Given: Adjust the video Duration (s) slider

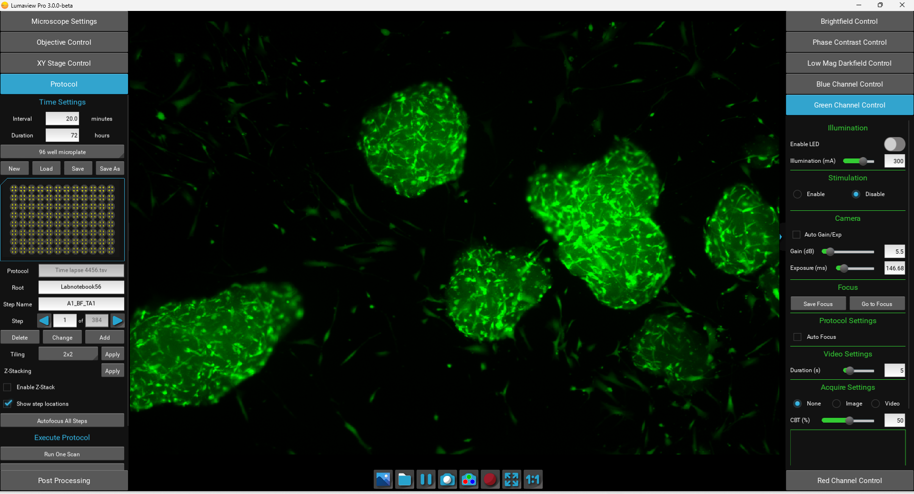Looking at the screenshot, I should pyautogui.click(x=859, y=370).
